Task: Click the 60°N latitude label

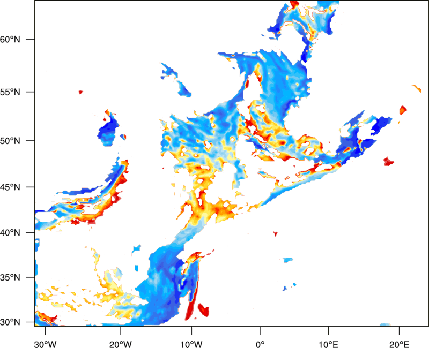Action: pos(10,40)
